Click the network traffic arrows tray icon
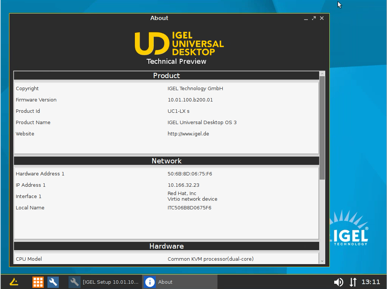This screenshot has height=289, width=387. (x=353, y=282)
